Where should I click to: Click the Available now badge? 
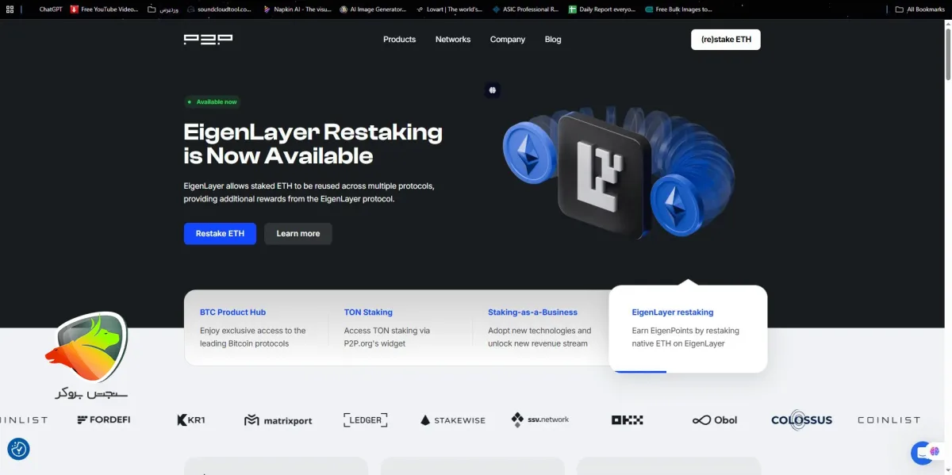[212, 102]
